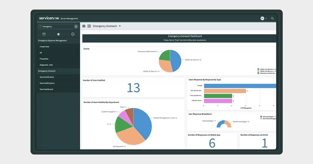This screenshot has width=313, height=164.
Task: Click the green 'I have symptoms' bar
Action: coord(218,96)
